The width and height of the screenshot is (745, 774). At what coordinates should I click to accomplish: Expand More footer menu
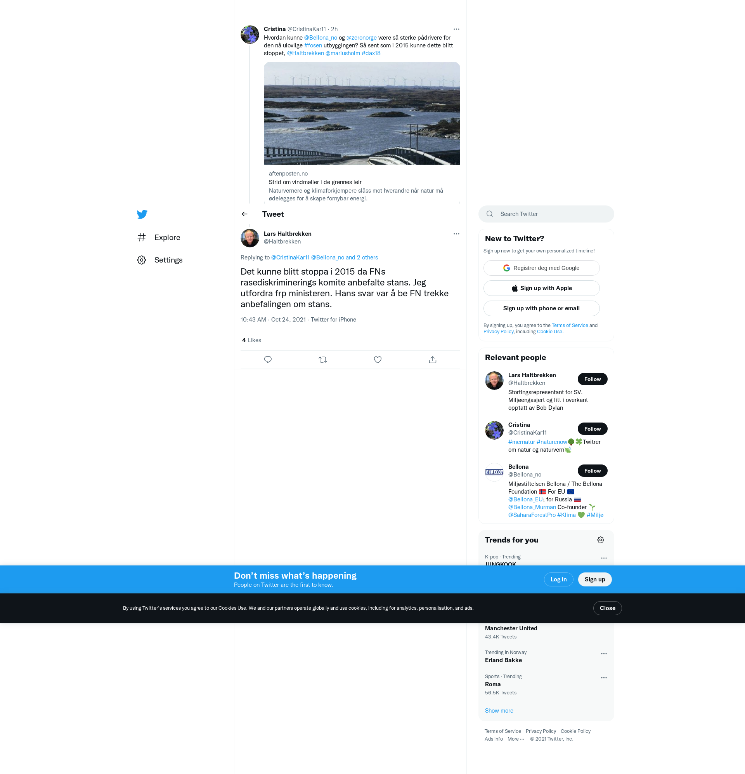(x=515, y=739)
